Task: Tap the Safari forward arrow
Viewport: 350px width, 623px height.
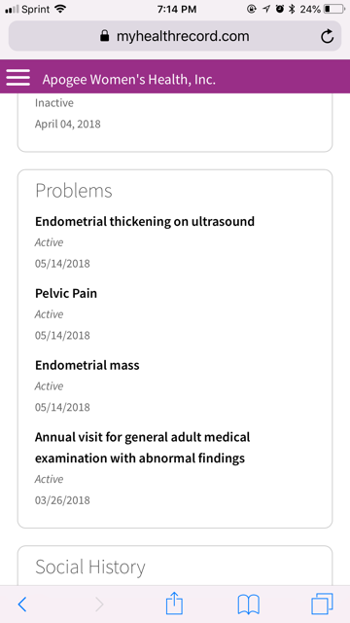Action: click(99, 605)
